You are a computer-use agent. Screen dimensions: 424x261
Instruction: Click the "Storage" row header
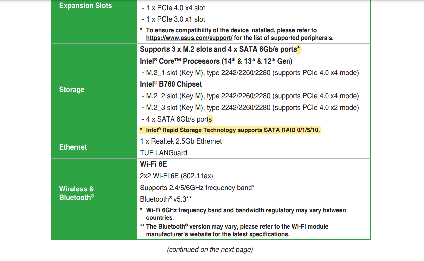(72, 90)
